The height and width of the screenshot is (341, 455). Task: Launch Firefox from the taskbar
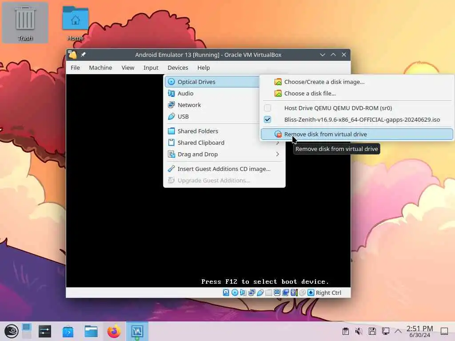tap(114, 331)
